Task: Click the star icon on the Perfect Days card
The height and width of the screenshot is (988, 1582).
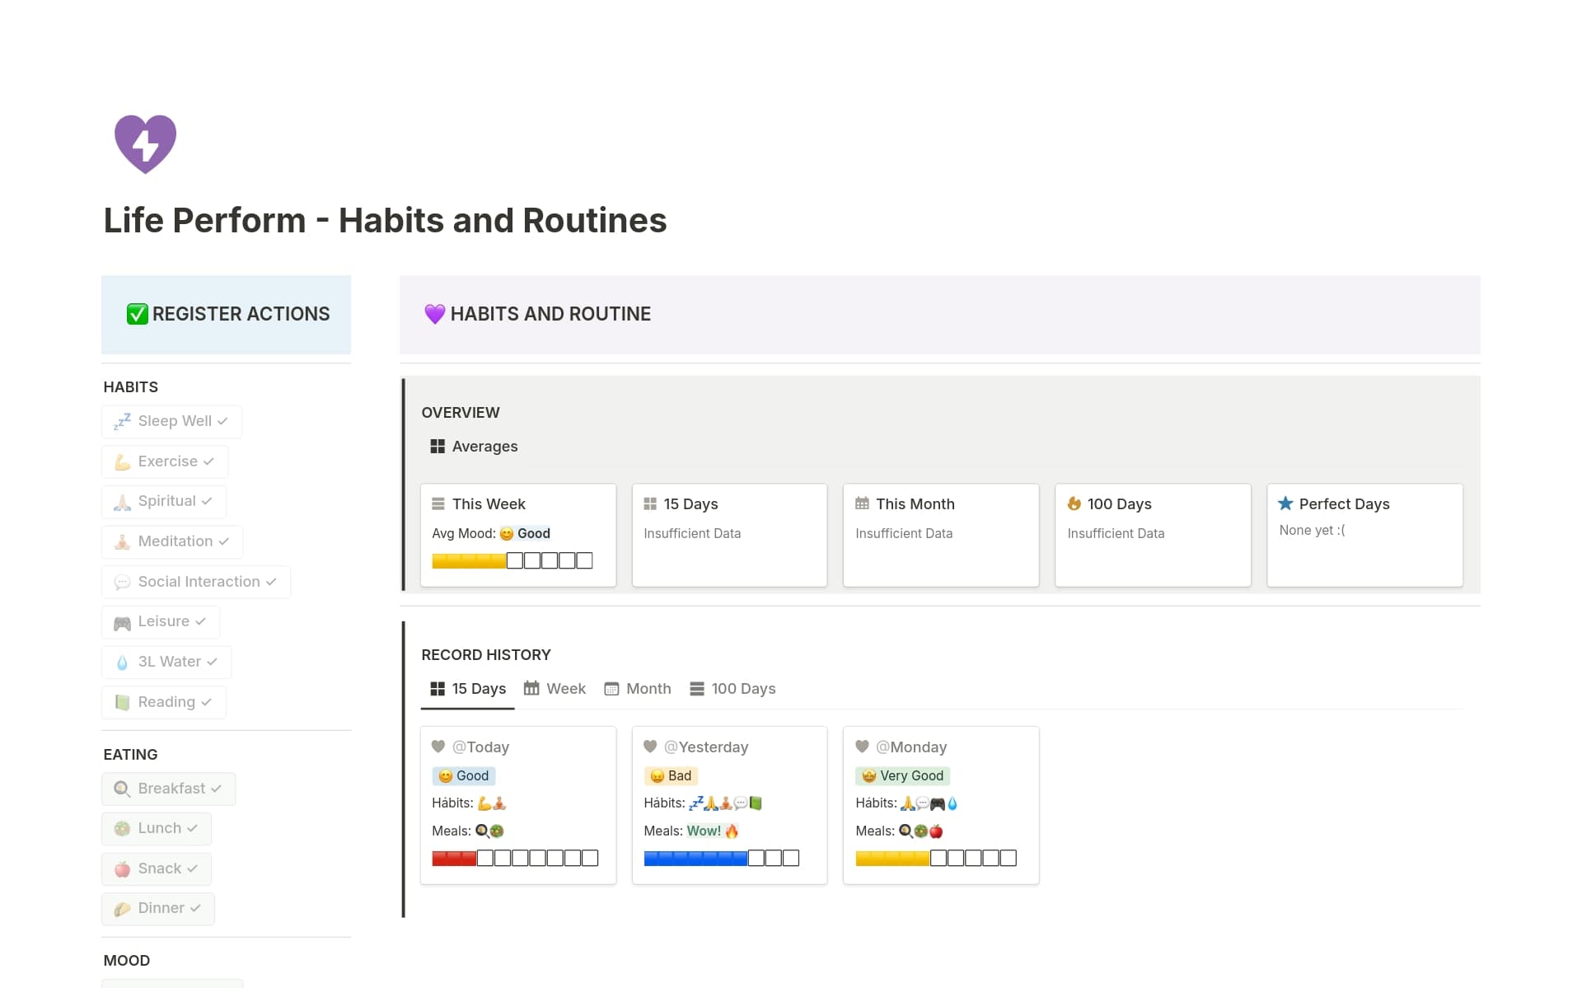Action: pyautogui.click(x=1285, y=503)
